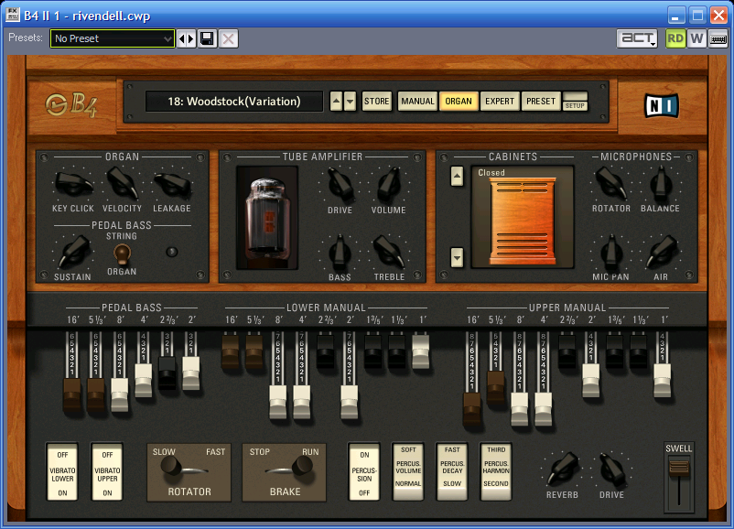Switch to the Preset view
The image size is (734, 529).
pos(541,101)
